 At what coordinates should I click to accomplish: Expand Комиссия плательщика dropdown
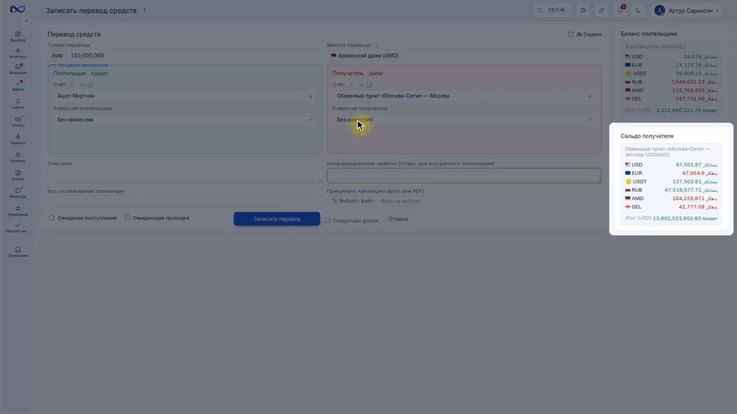click(185, 120)
